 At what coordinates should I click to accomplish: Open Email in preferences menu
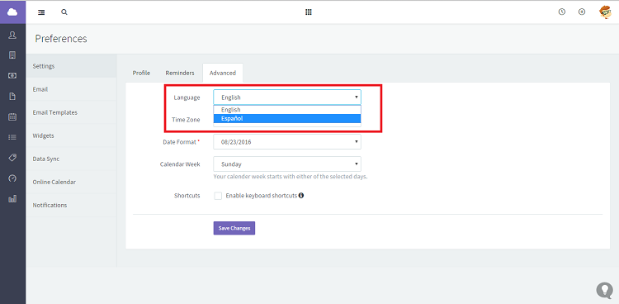71,89
